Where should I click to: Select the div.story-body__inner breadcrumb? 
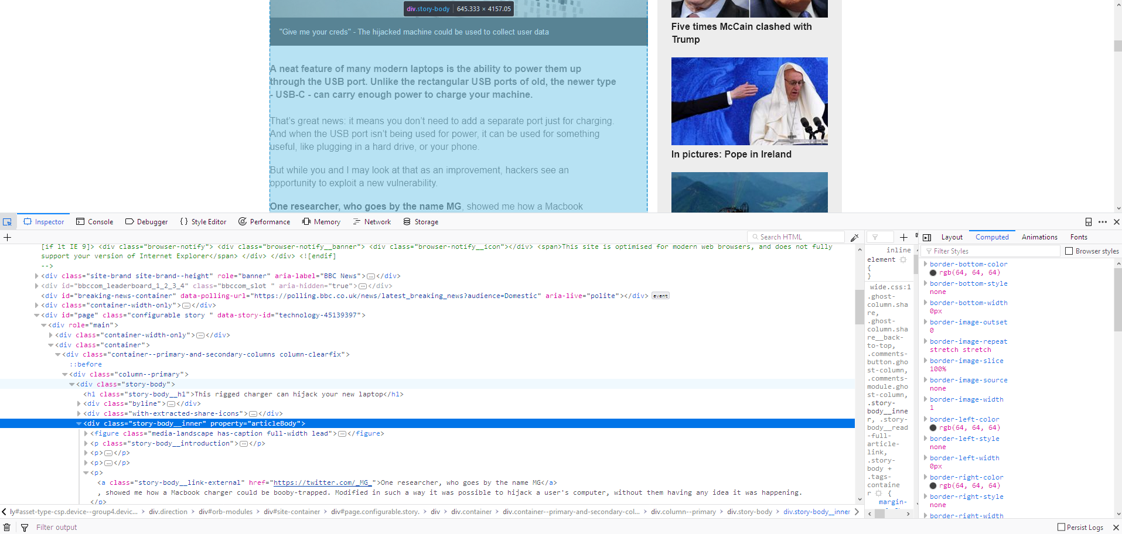(x=816, y=512)
